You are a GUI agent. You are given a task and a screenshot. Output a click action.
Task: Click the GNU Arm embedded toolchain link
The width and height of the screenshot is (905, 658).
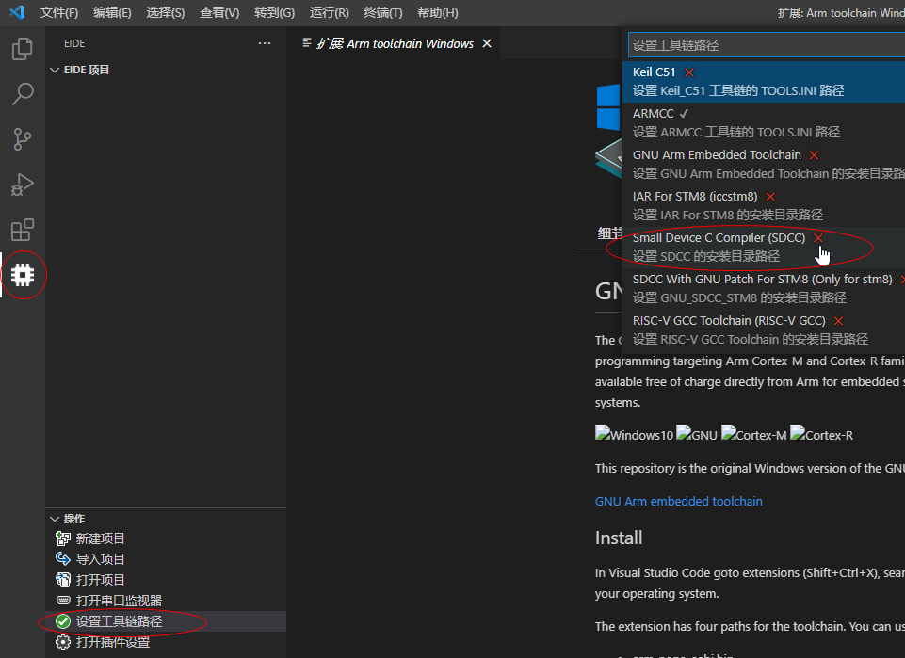(678, 501)
